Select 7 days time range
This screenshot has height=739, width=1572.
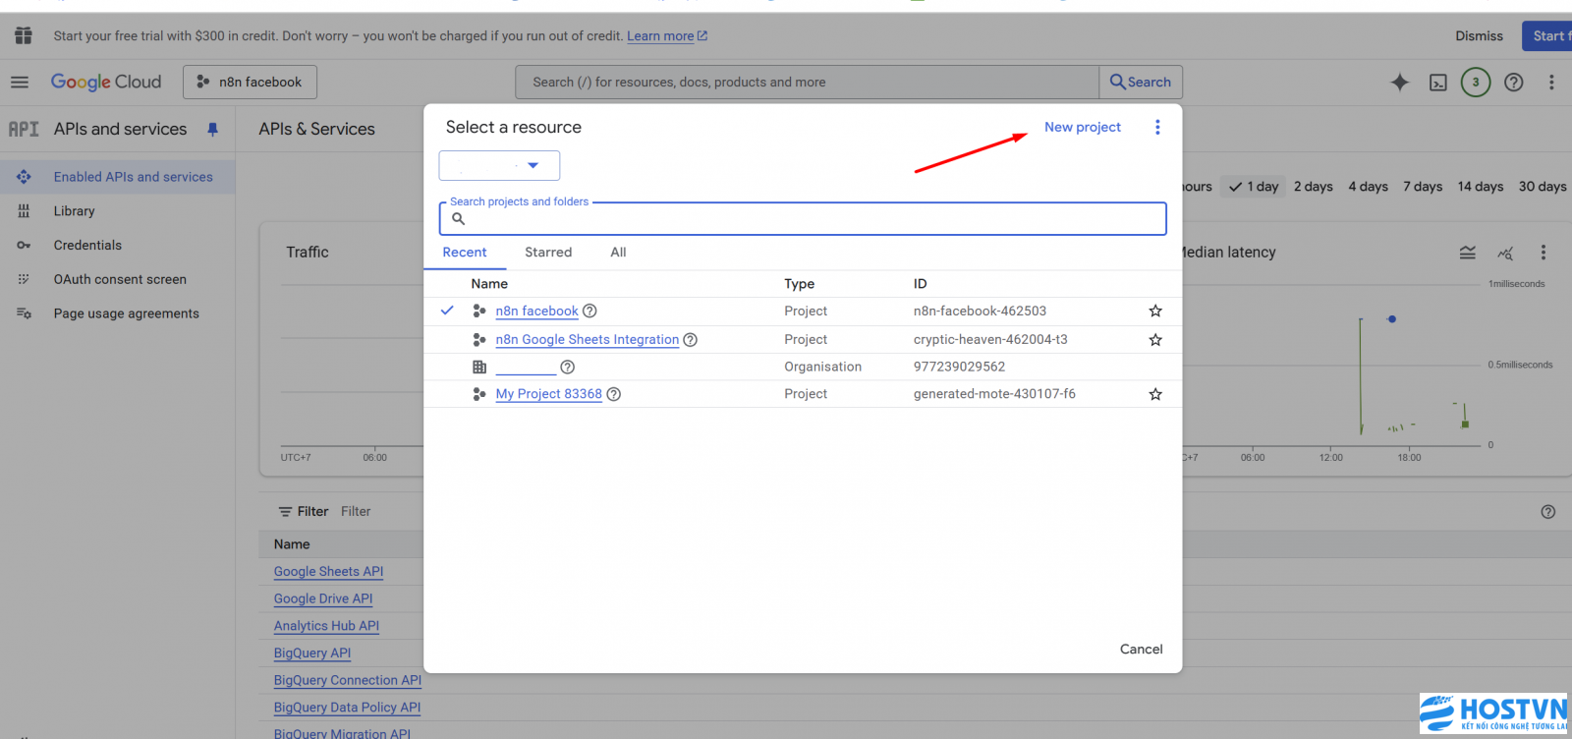[x=1423, y=187]
